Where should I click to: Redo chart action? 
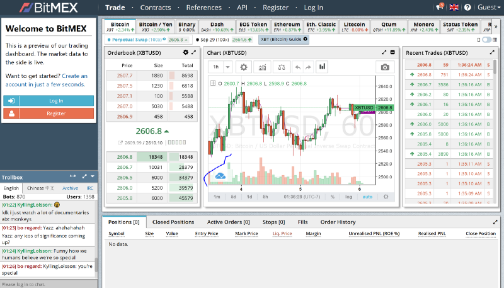[x=308, y=67]
